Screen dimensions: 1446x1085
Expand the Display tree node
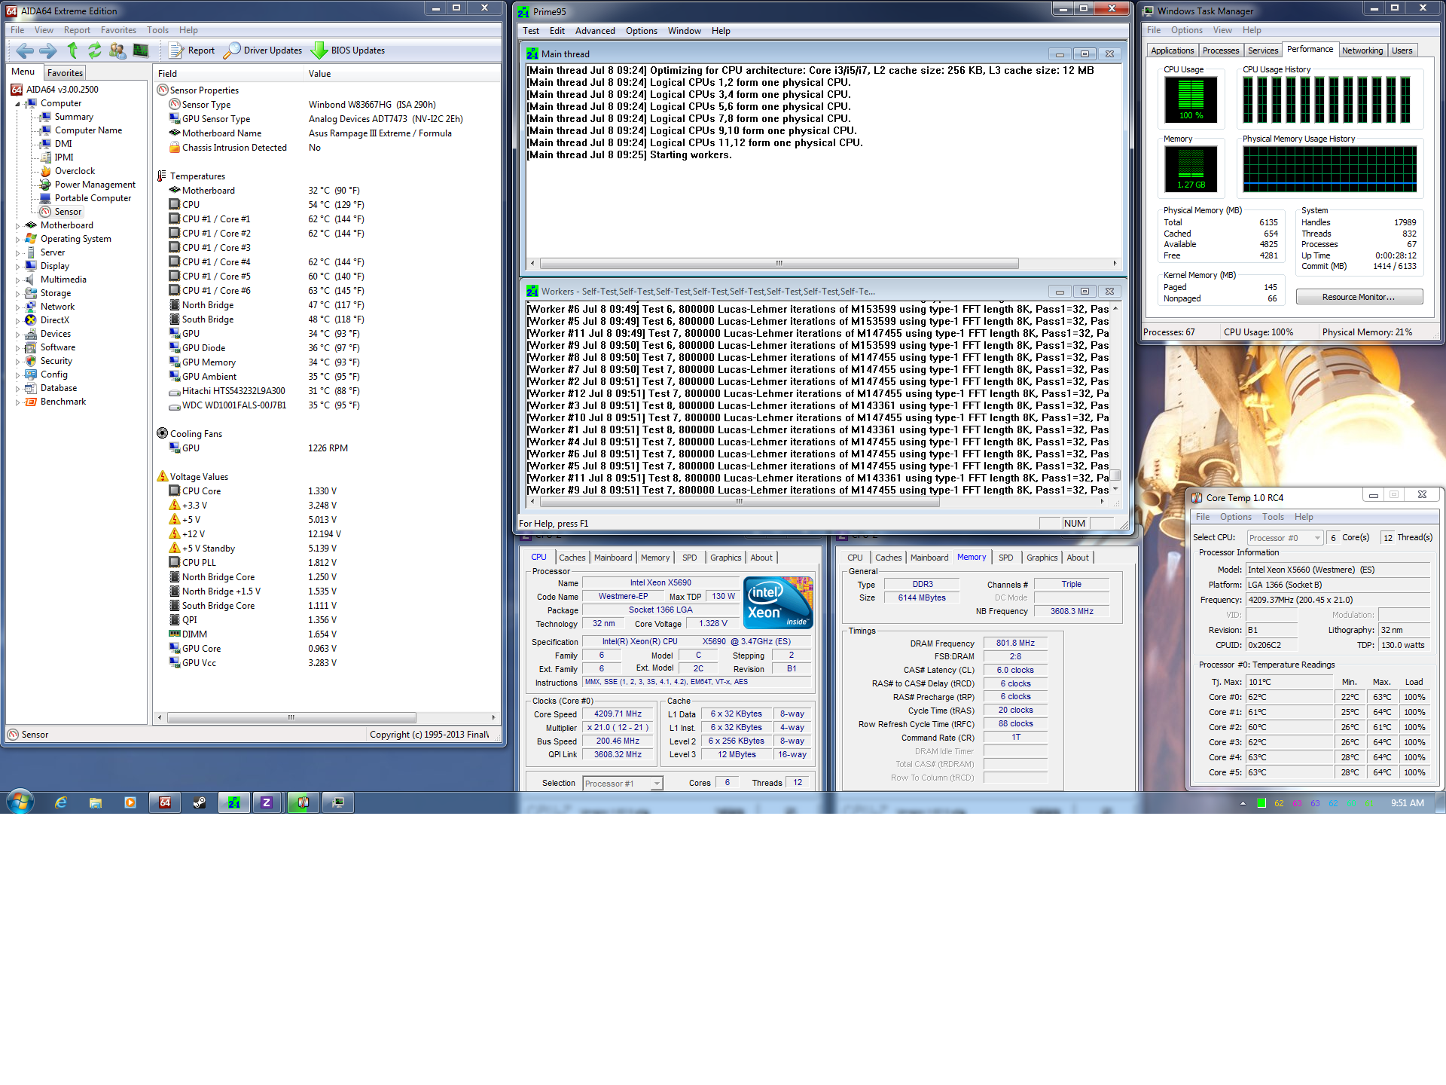[18, 266]
